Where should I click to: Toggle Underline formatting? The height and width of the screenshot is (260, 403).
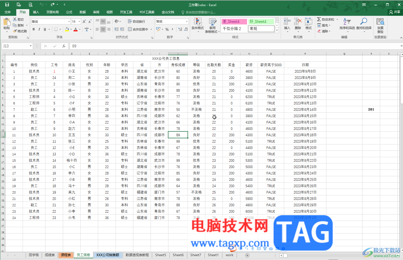click(45, 29)
